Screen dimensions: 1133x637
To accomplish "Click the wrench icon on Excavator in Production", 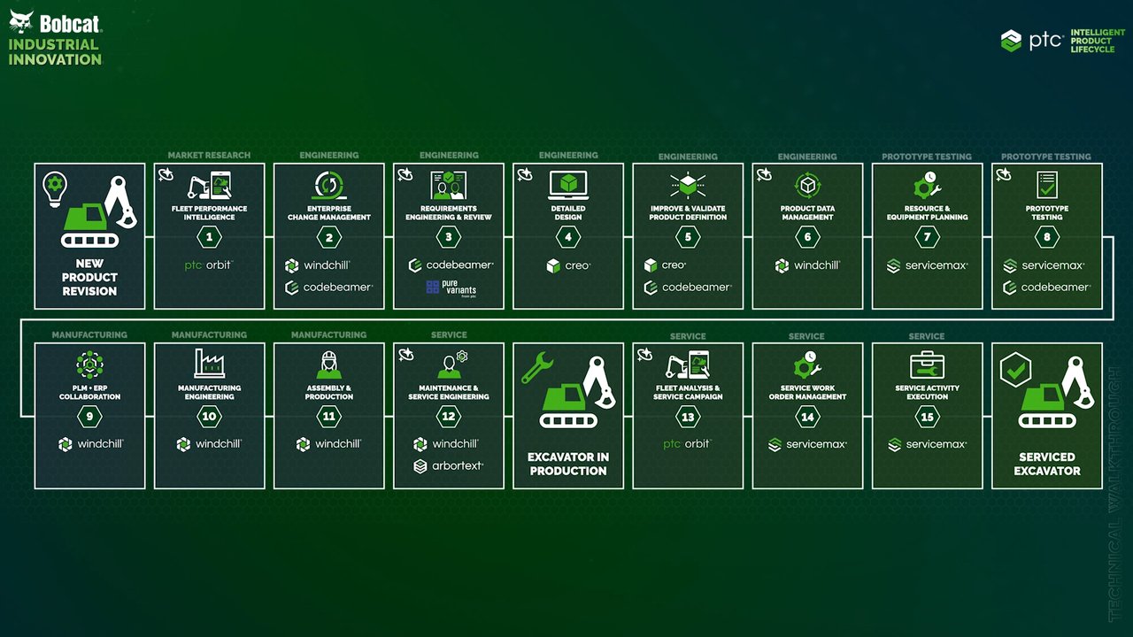I will pos(537,366).
